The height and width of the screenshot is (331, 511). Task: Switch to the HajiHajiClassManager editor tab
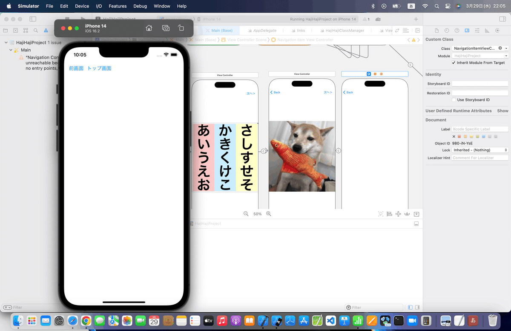pos(343,31)
